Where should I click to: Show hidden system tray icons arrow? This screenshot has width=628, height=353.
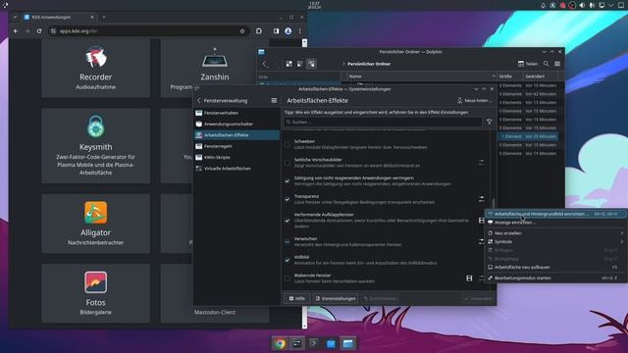coord(611,5)
